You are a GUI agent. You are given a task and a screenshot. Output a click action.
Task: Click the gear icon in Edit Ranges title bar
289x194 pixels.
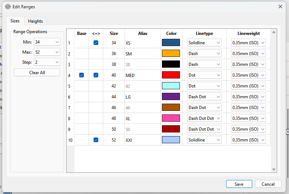[8, 6]
